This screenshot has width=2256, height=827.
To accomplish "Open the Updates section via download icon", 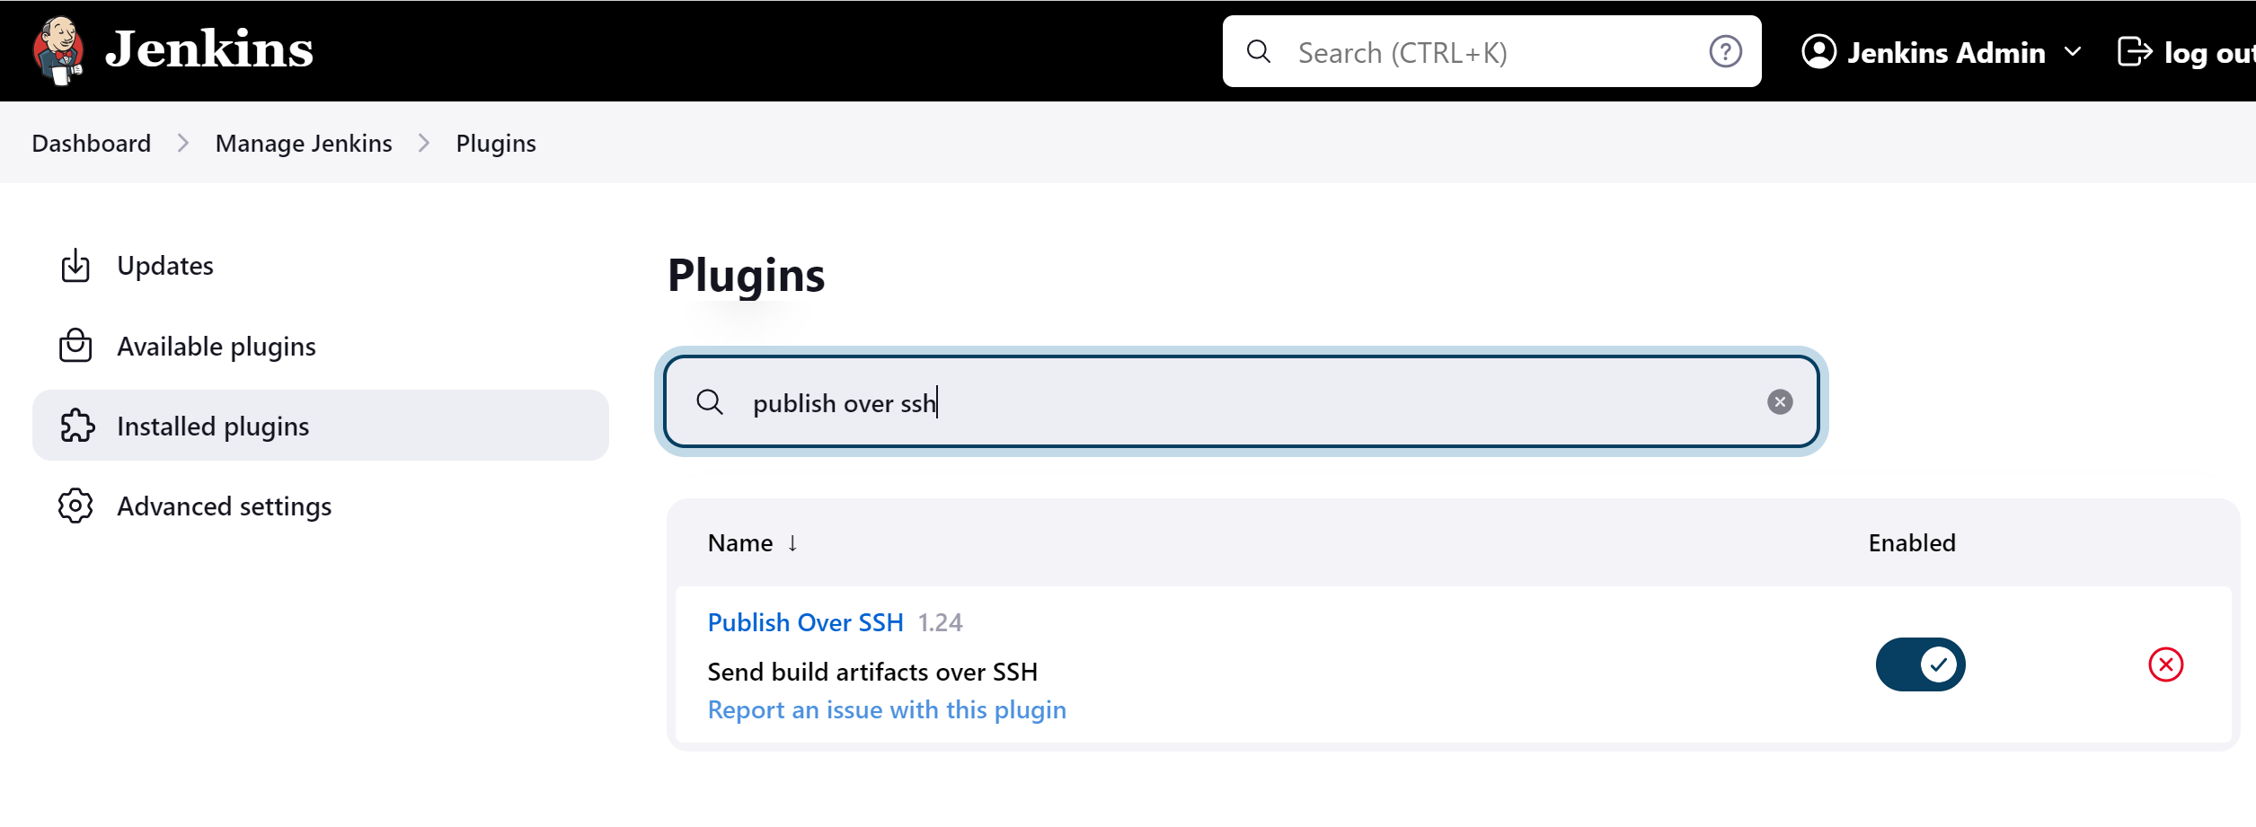I will click(76, 265).
